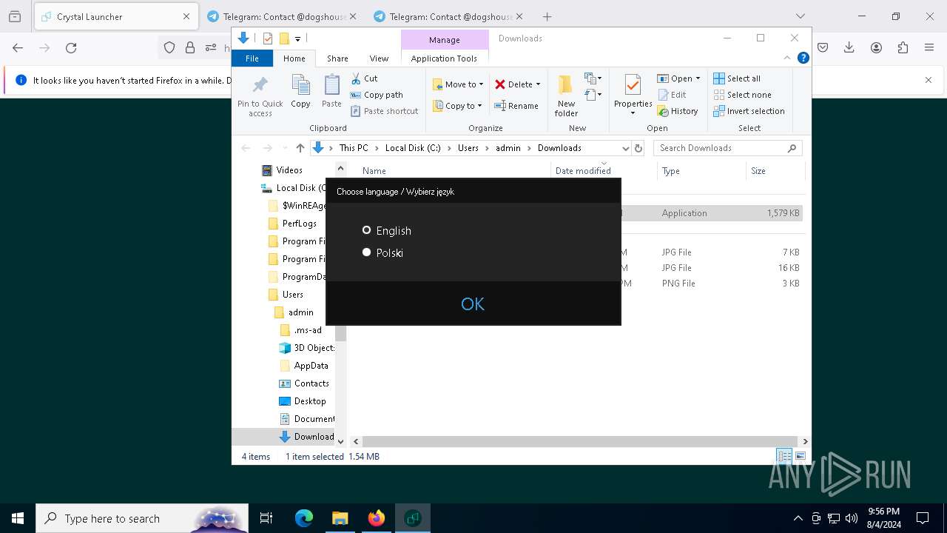Click Explorer Help question icon
The image size is (947, 533).
tap(803, 58)
